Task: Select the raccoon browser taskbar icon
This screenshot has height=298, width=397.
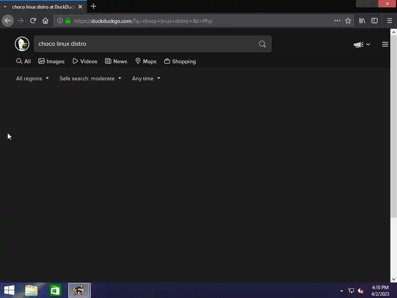Action: pyautogui.click(x=79, y=290)
